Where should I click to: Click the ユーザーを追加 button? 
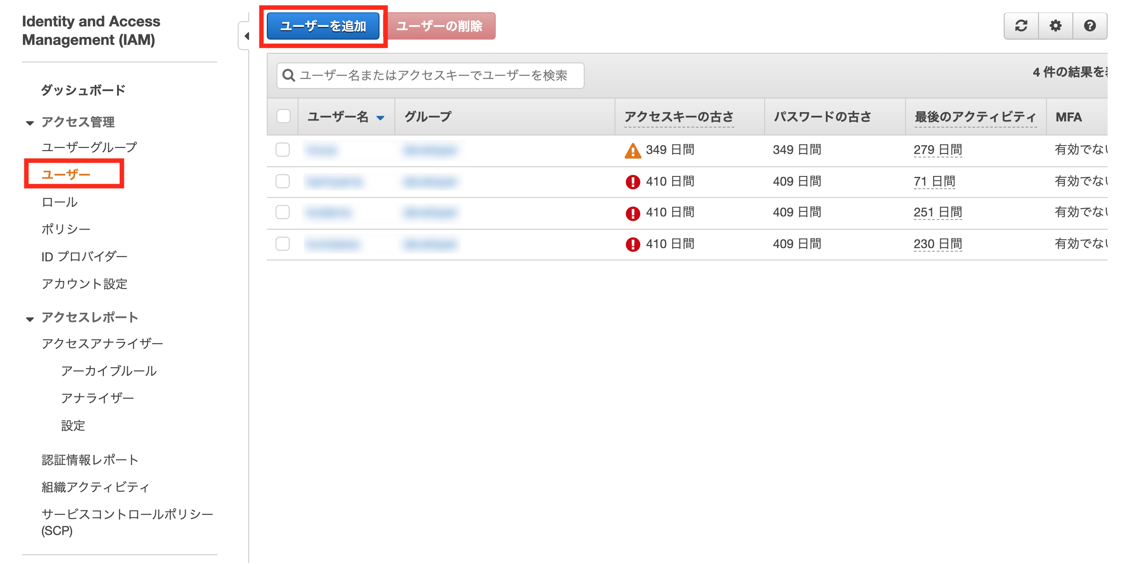[x=323, y=26]
